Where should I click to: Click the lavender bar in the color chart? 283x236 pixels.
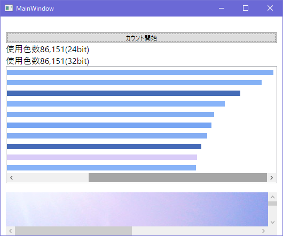(102, 157)
